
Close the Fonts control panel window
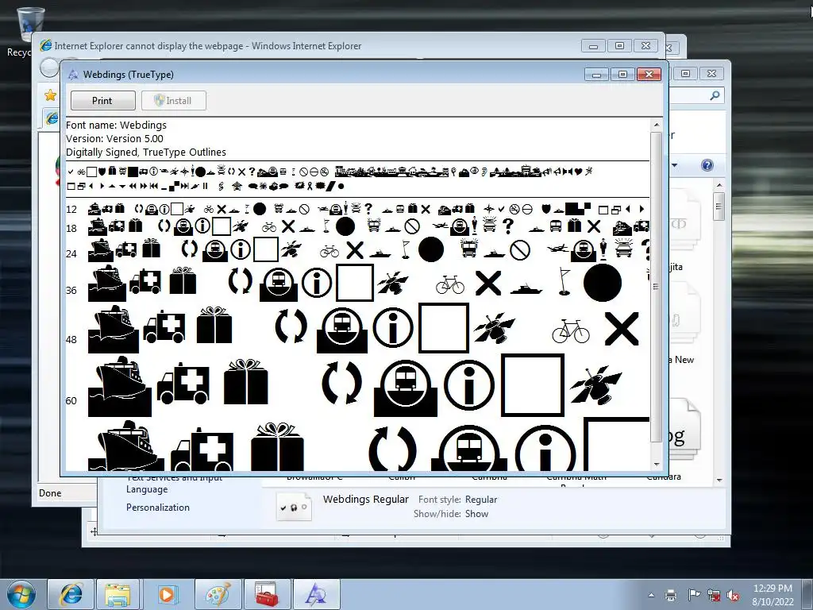[711, 74]
